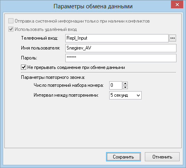
Task: Click the Пароль: label text
Action: [29, 58]
